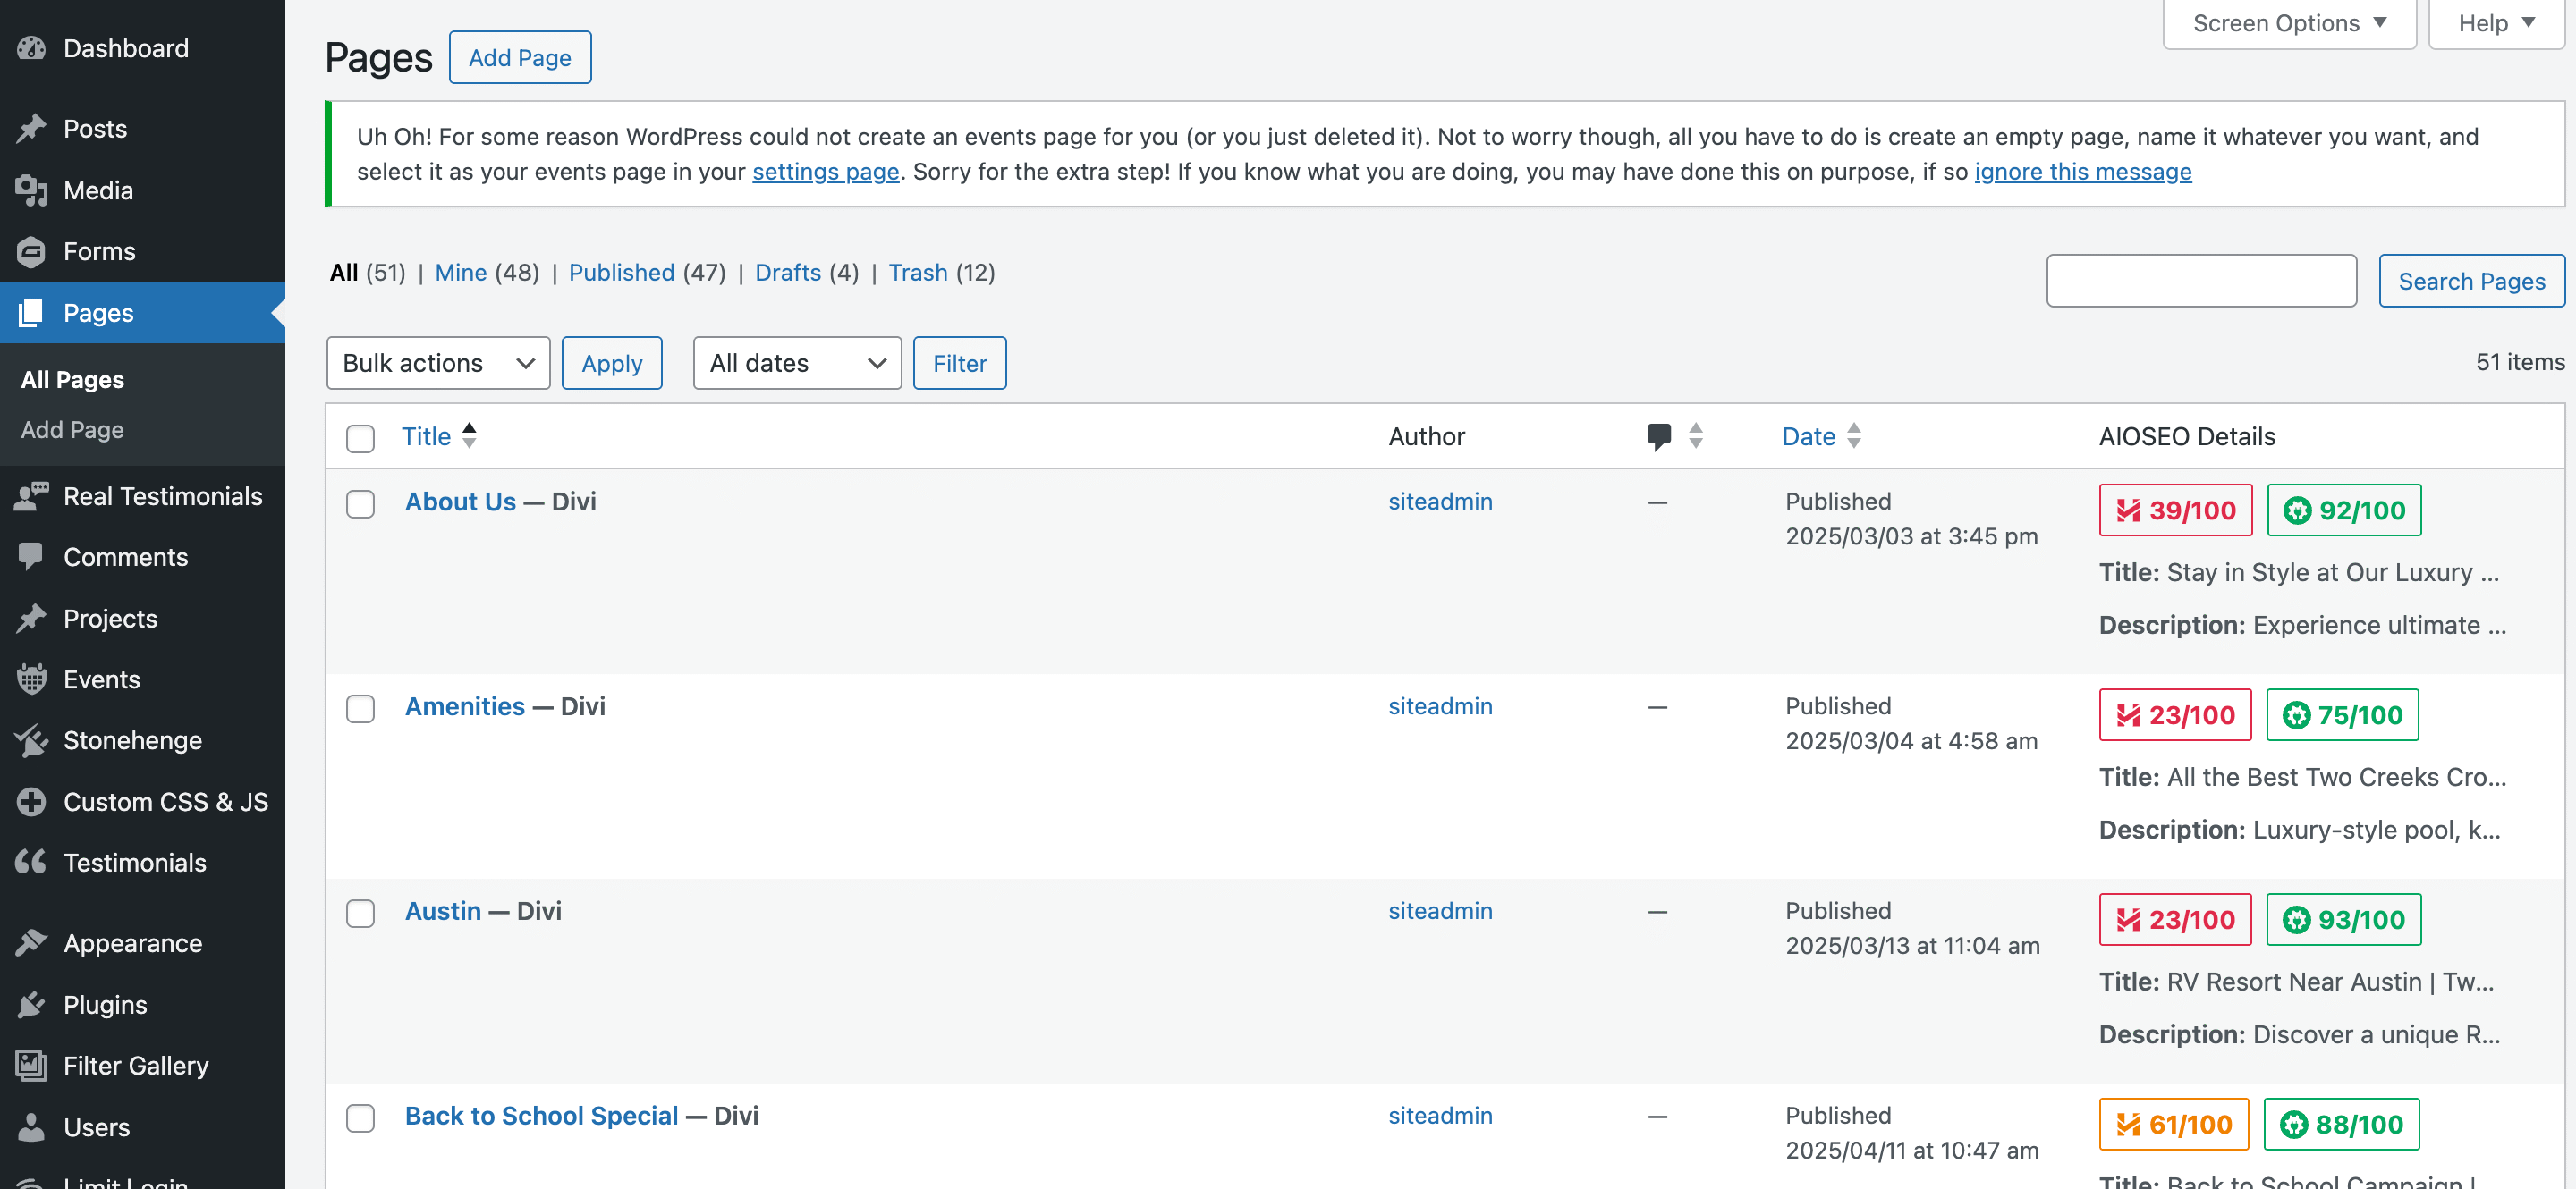Click the Add Page button
This screenshot has height=1189, width=2576.
520,57
